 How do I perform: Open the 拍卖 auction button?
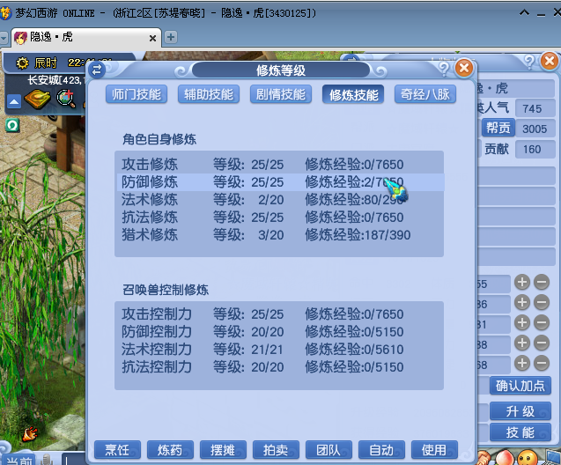click(x=276, y=450)
